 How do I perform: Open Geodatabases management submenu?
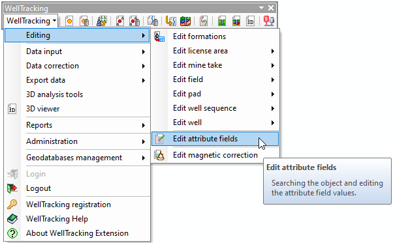pyautogui.click(x=77, y=158)
